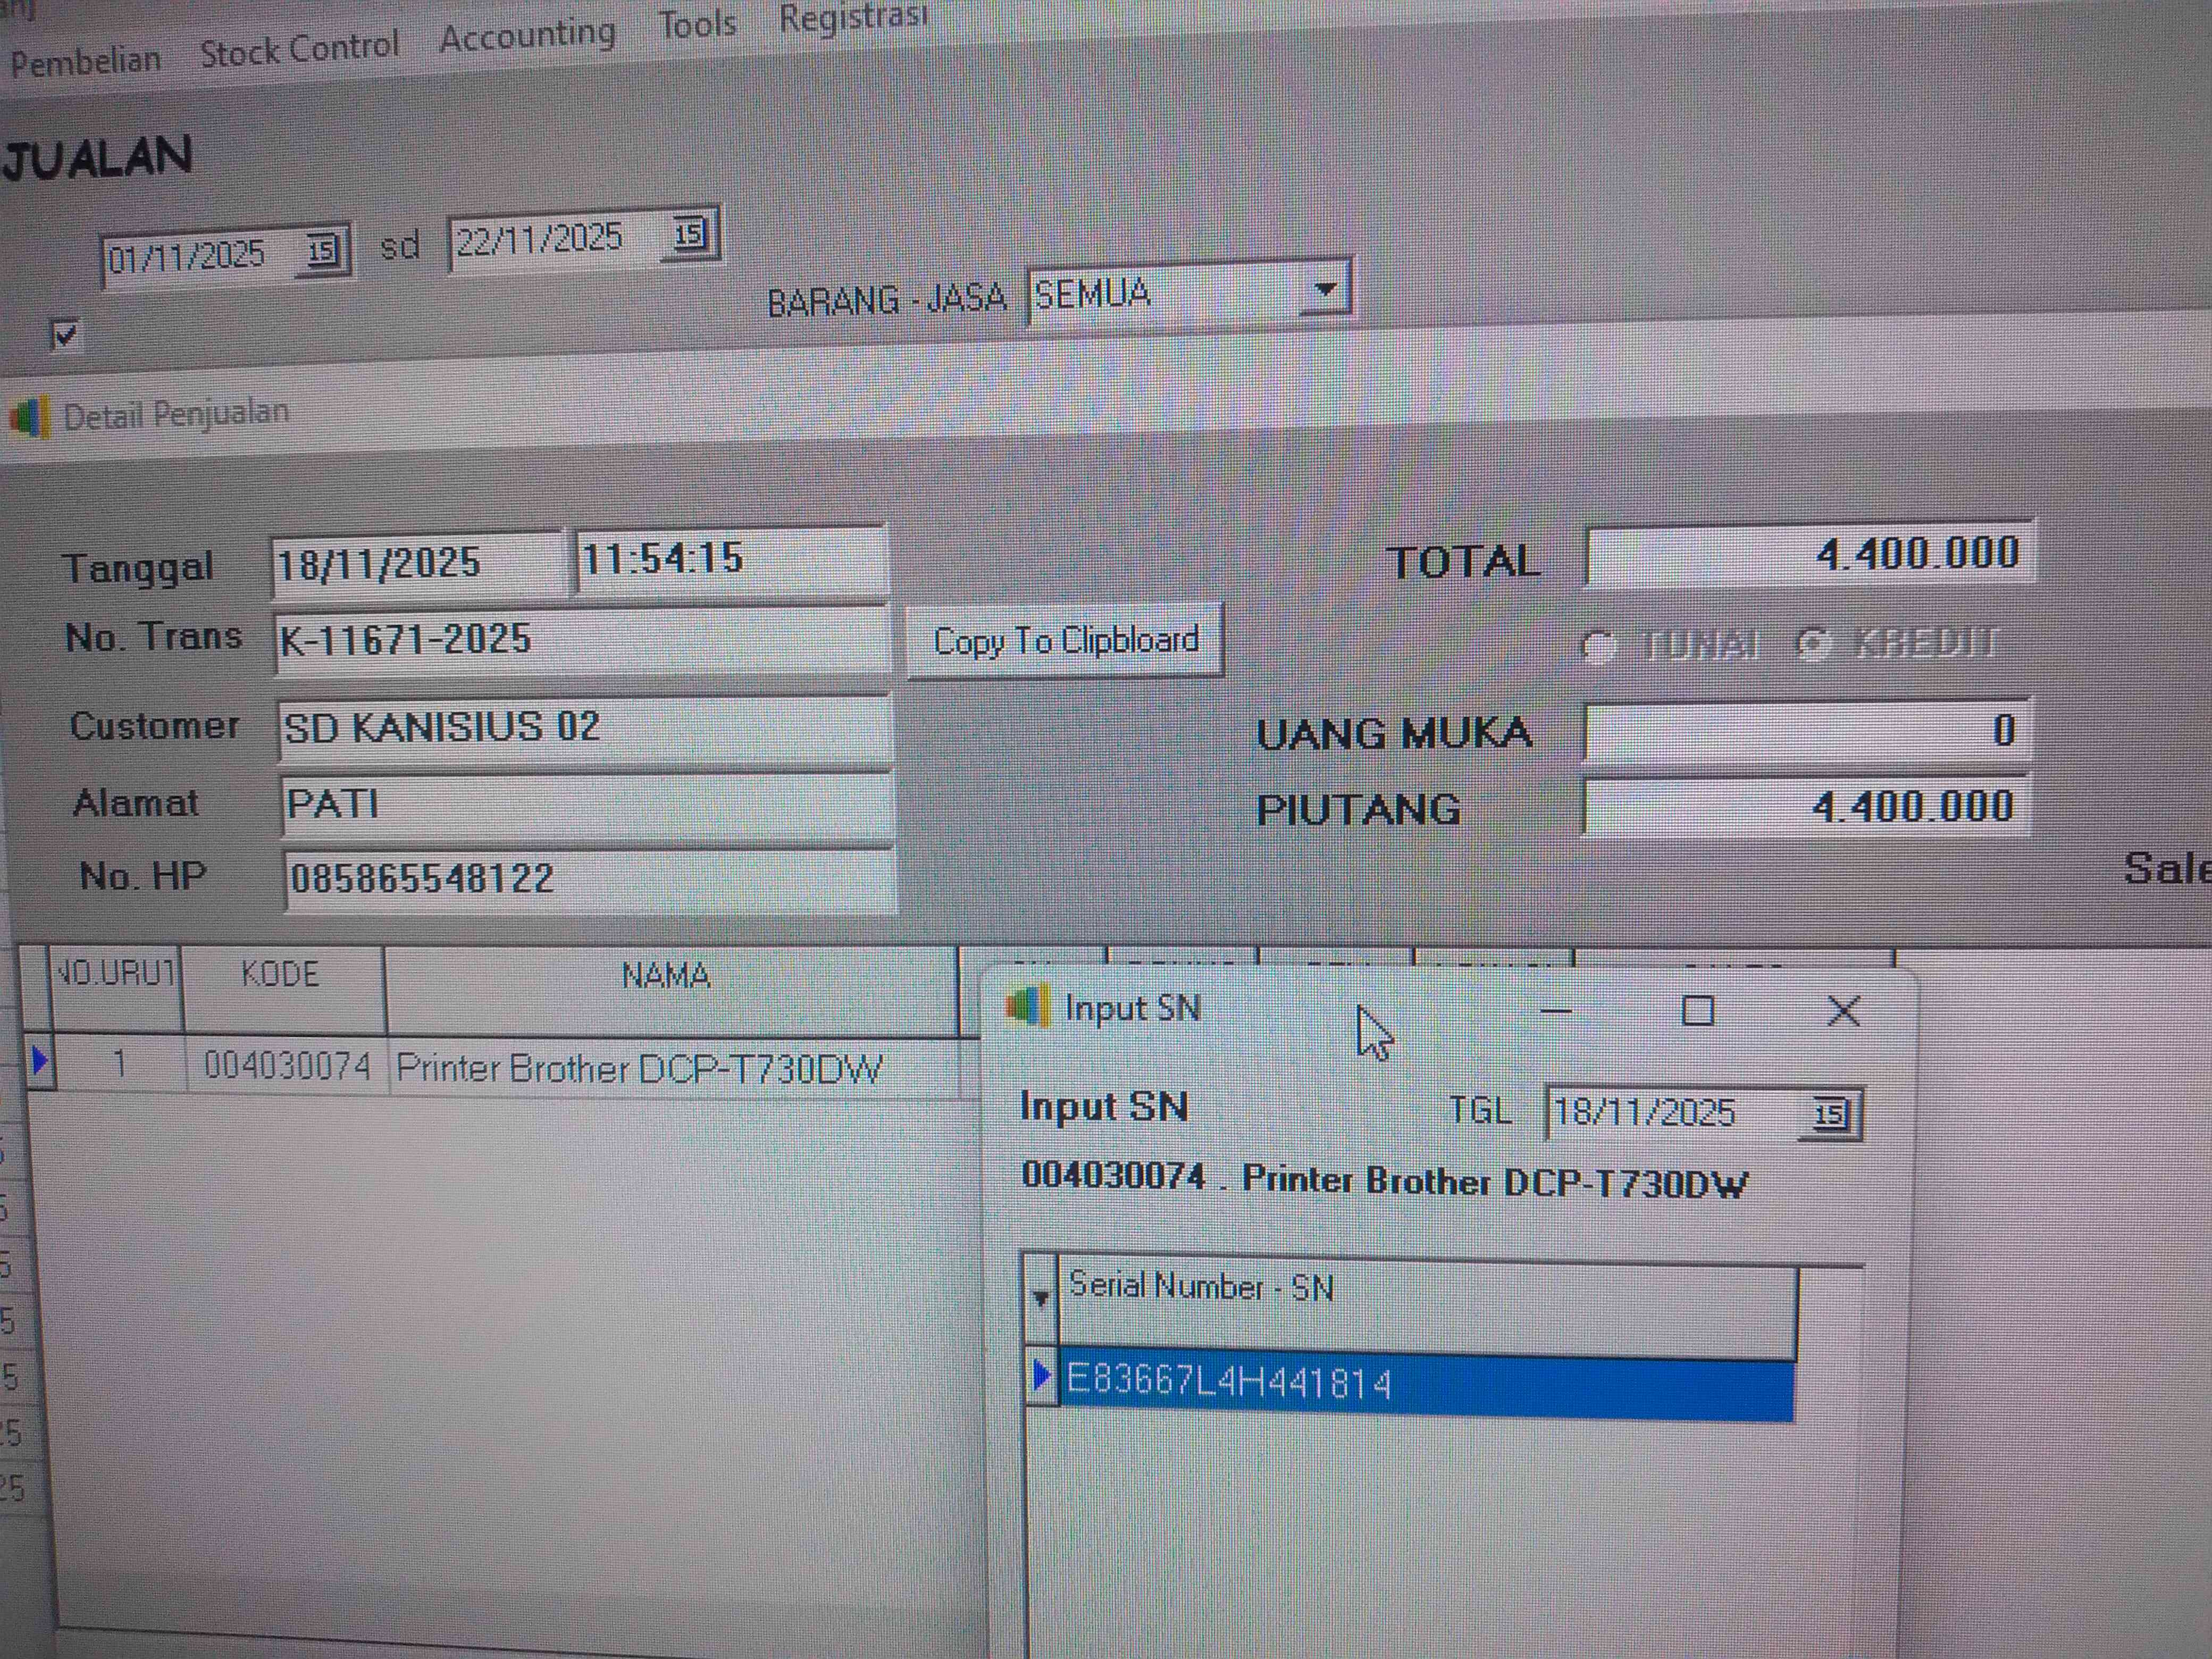Click row indicator arrow of item row 1

click(40, 1061)
